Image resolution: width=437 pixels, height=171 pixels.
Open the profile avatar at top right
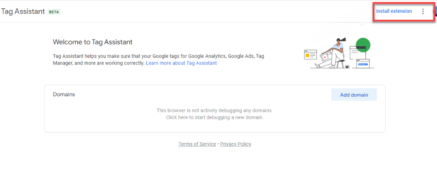coord(435,12)
